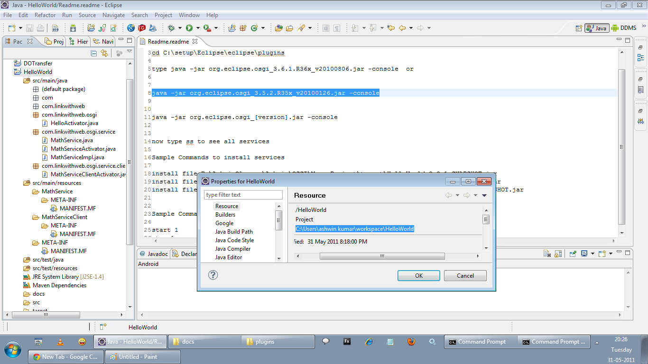Open the Refactor menu
Image resolution: width=648 pixels, height=364 pixels.
click(x=45, y=15)
